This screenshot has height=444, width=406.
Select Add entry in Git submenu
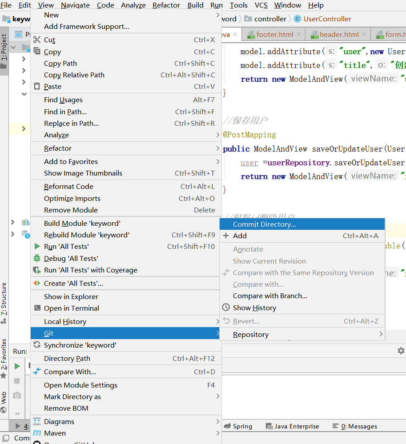click(302, 236)
